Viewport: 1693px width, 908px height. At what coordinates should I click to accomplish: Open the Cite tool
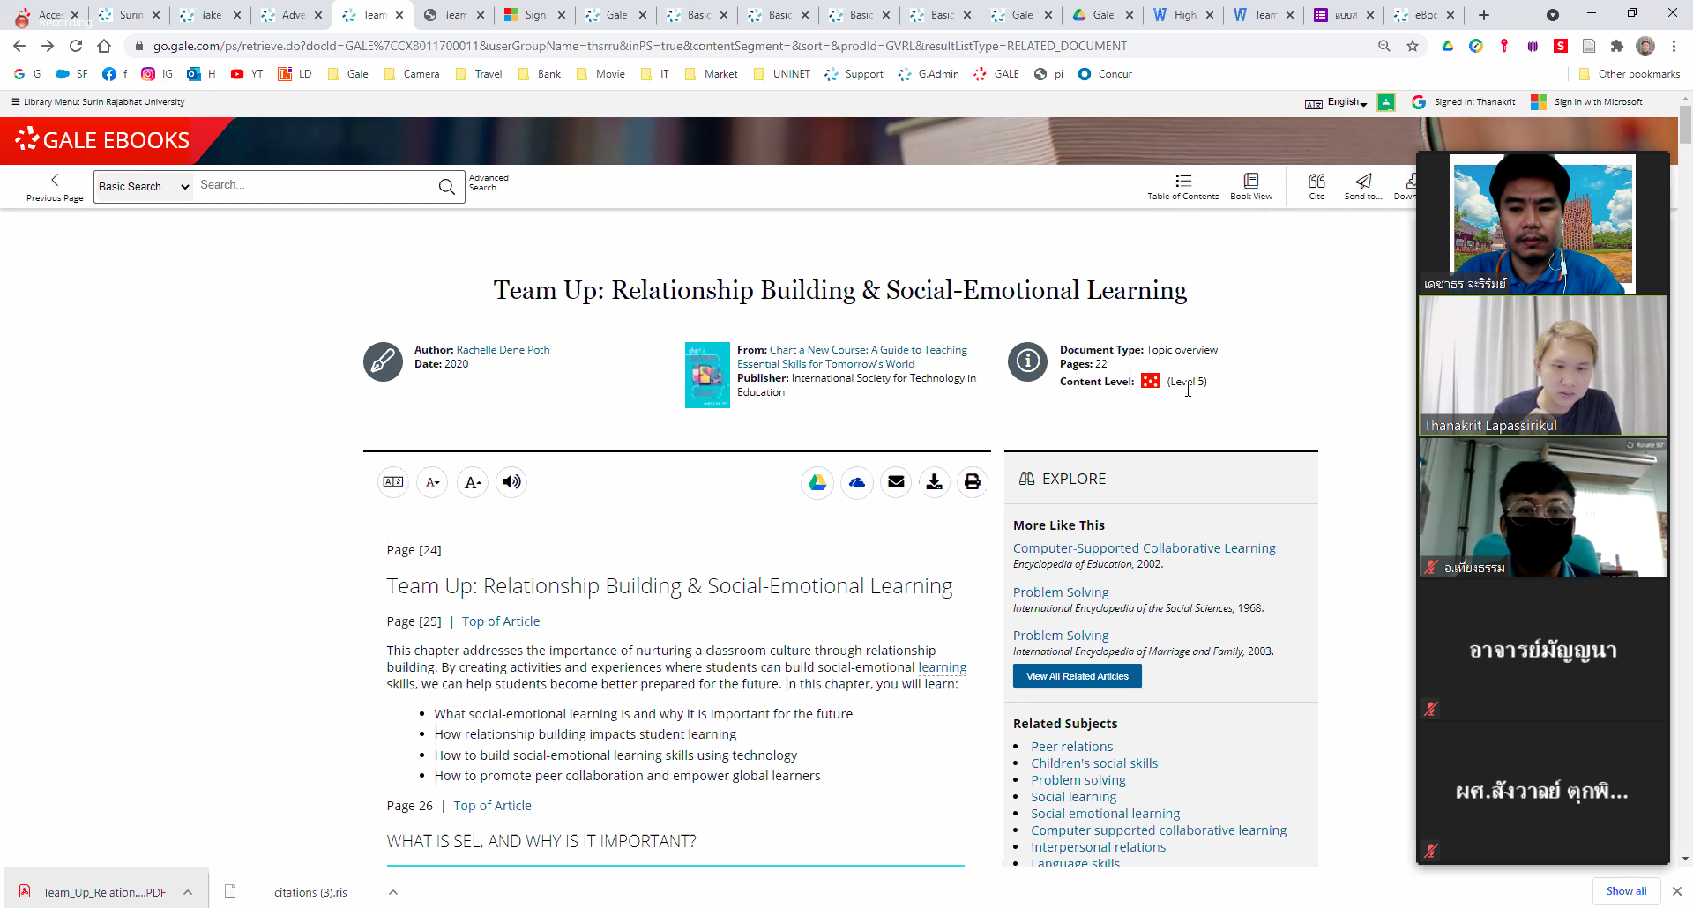click(1316, 186)
